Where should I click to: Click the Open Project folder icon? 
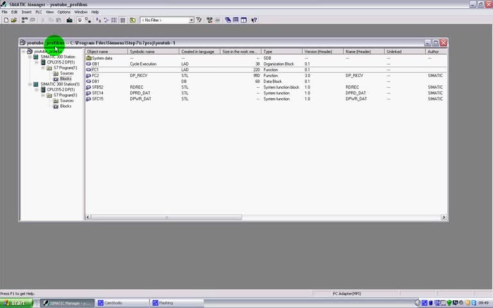13,20
